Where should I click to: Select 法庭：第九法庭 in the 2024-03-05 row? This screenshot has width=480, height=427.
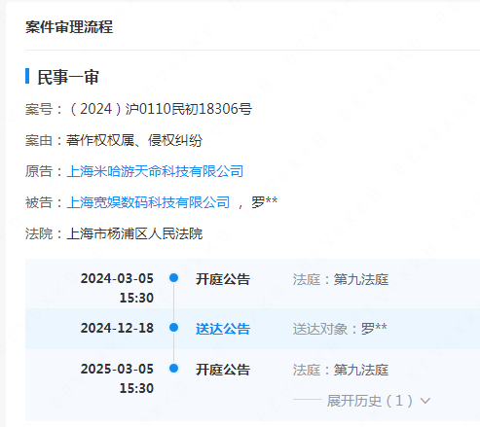click(x=341, y=279)
